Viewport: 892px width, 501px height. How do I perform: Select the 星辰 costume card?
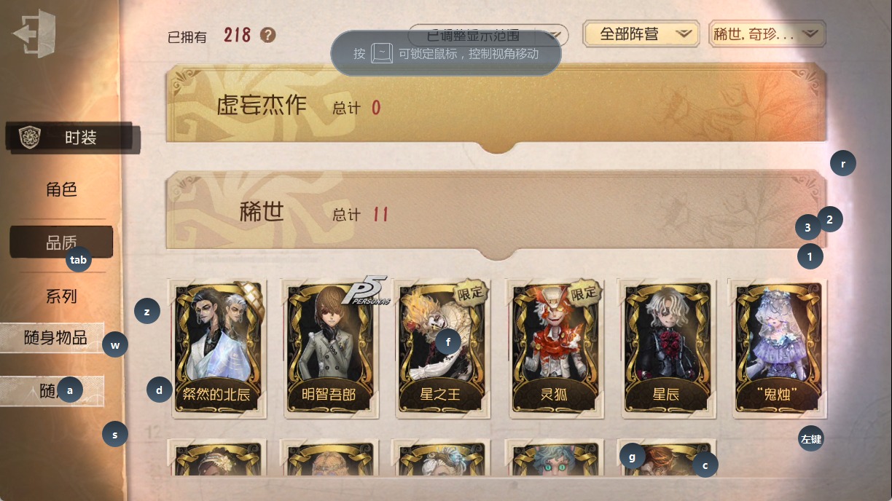[x=665, y=348]
